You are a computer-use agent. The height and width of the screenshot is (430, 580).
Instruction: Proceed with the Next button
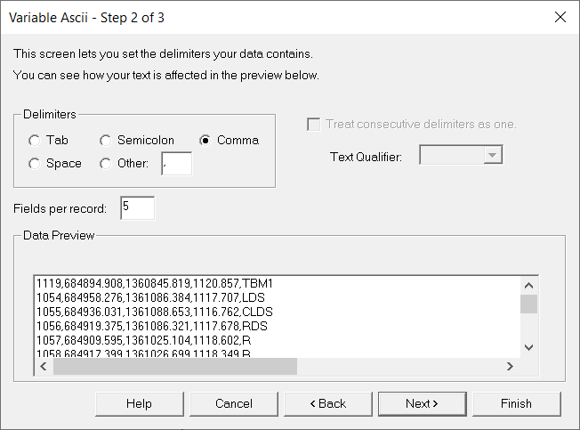(422, 403)
